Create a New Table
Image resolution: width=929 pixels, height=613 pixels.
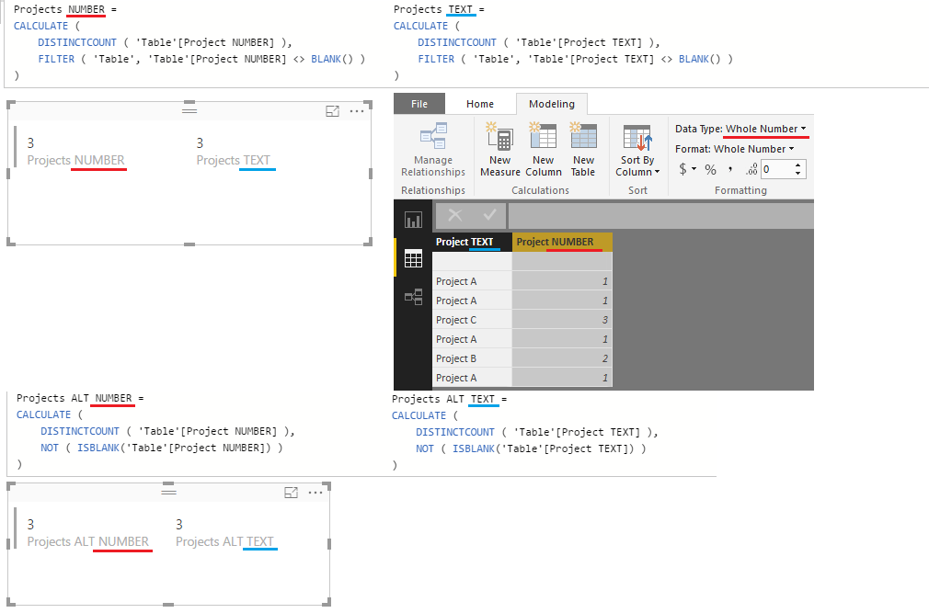tap(583, 150)
